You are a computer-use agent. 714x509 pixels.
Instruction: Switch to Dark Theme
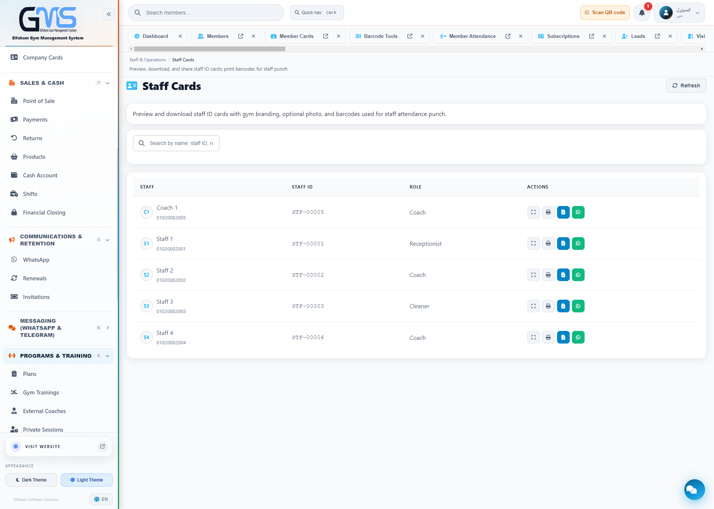point(31,480)
